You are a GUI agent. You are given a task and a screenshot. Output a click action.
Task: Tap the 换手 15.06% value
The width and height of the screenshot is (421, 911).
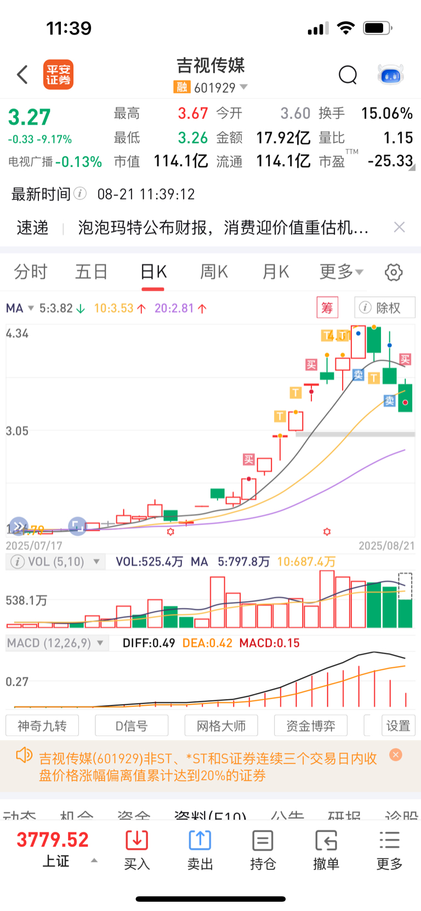click(387, 113)
